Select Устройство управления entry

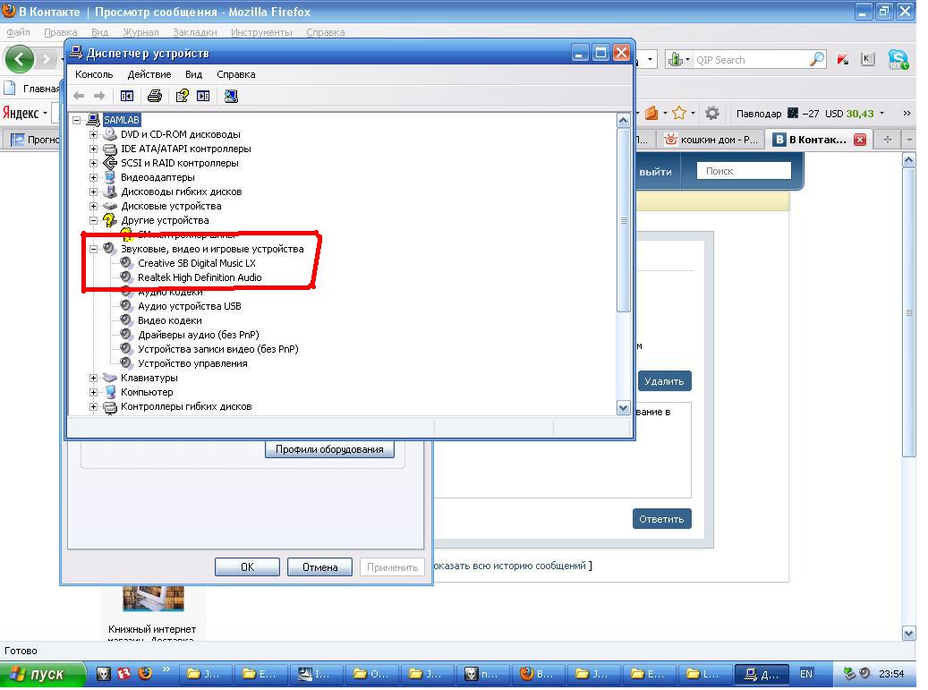(192, 364)
